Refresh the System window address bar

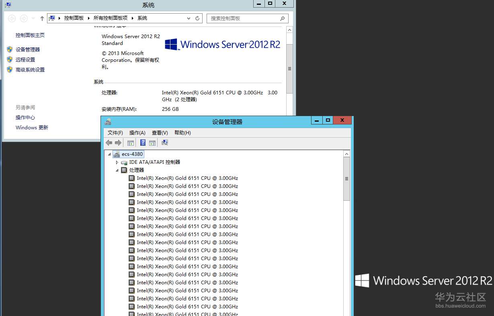pos(197,18)
